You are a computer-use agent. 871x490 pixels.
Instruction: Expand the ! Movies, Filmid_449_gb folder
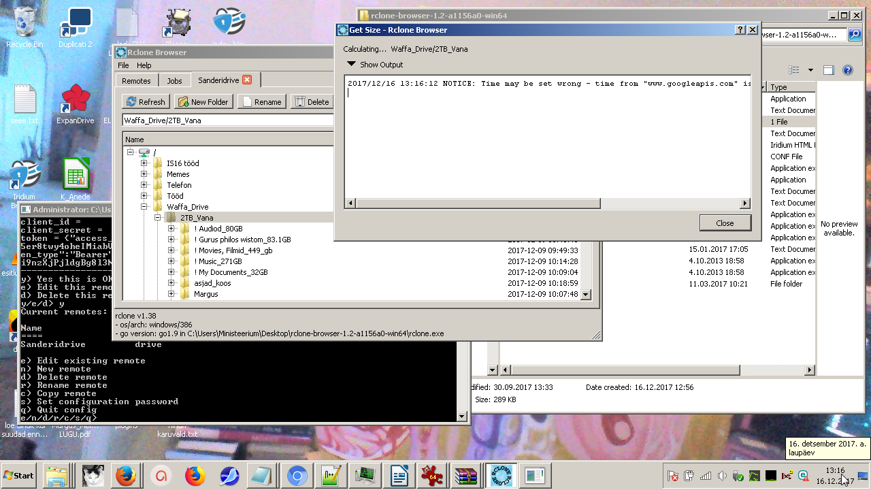[x=171, y=250]
